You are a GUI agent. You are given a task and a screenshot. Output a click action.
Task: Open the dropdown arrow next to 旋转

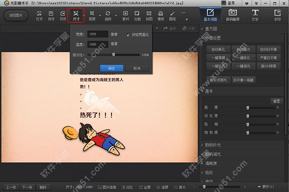116,15
